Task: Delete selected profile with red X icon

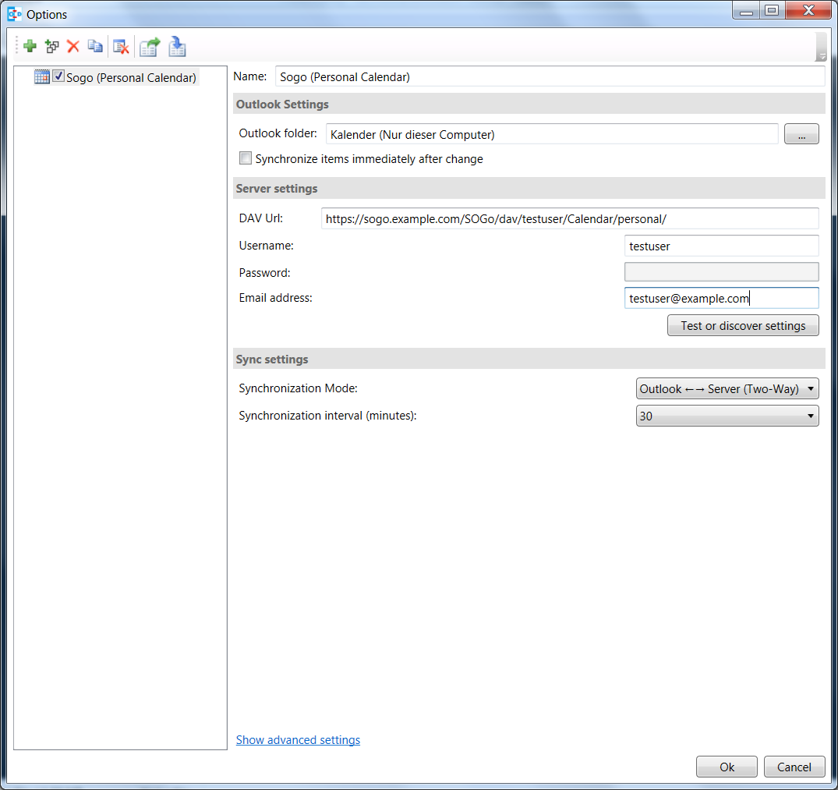Action: point(73,47)
